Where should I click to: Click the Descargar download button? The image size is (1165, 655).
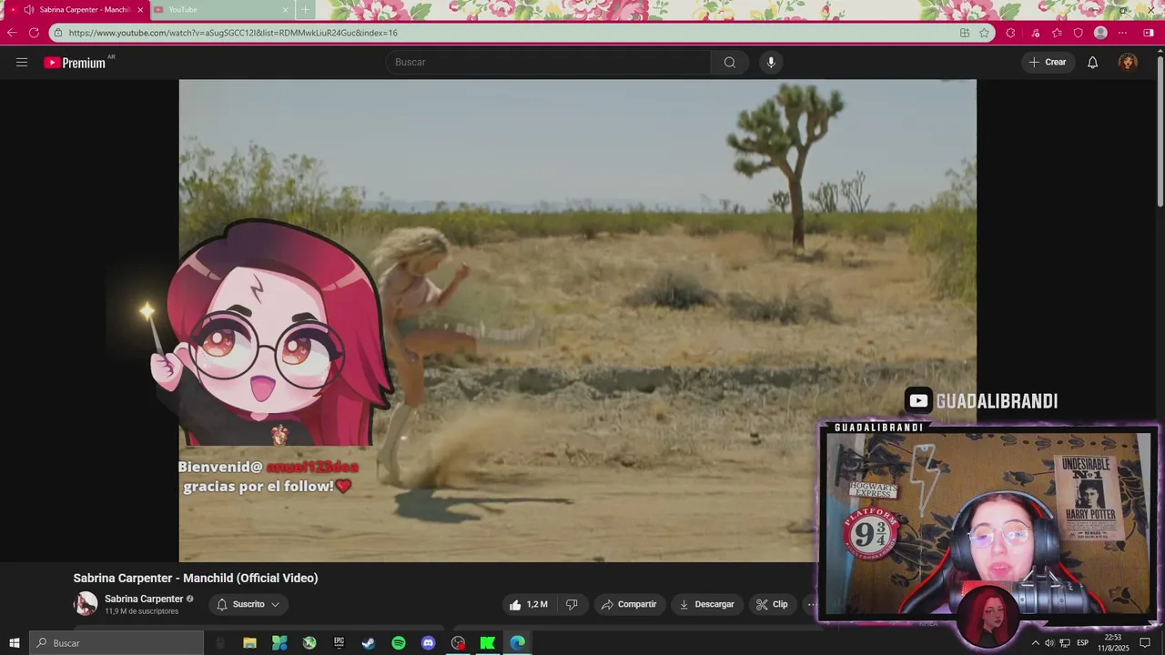(706, 604)
